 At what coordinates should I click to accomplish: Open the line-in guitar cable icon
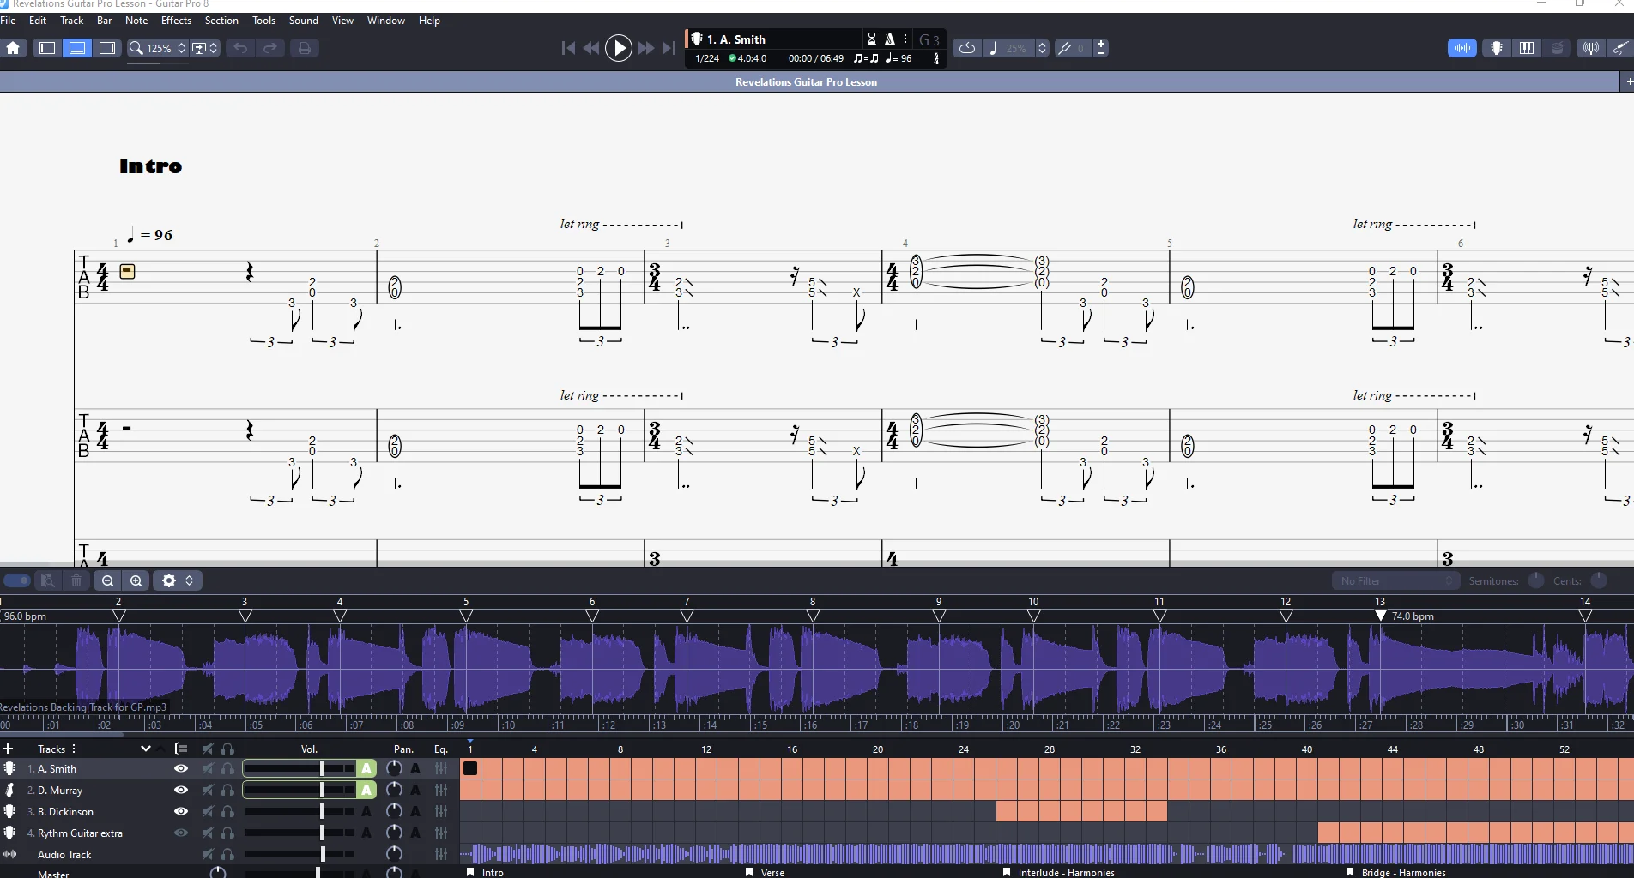coord(1620,48)
